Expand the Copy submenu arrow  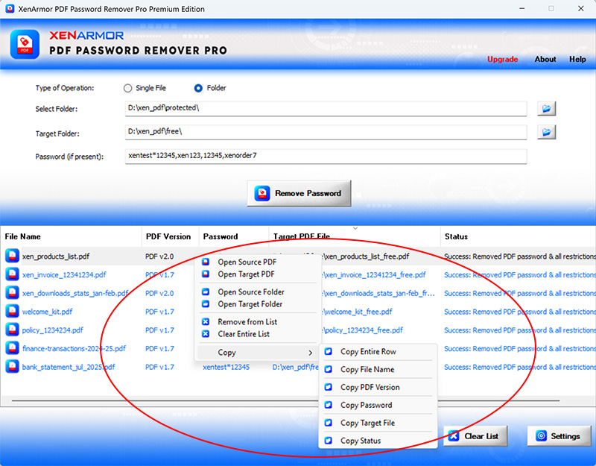point(311,353)
